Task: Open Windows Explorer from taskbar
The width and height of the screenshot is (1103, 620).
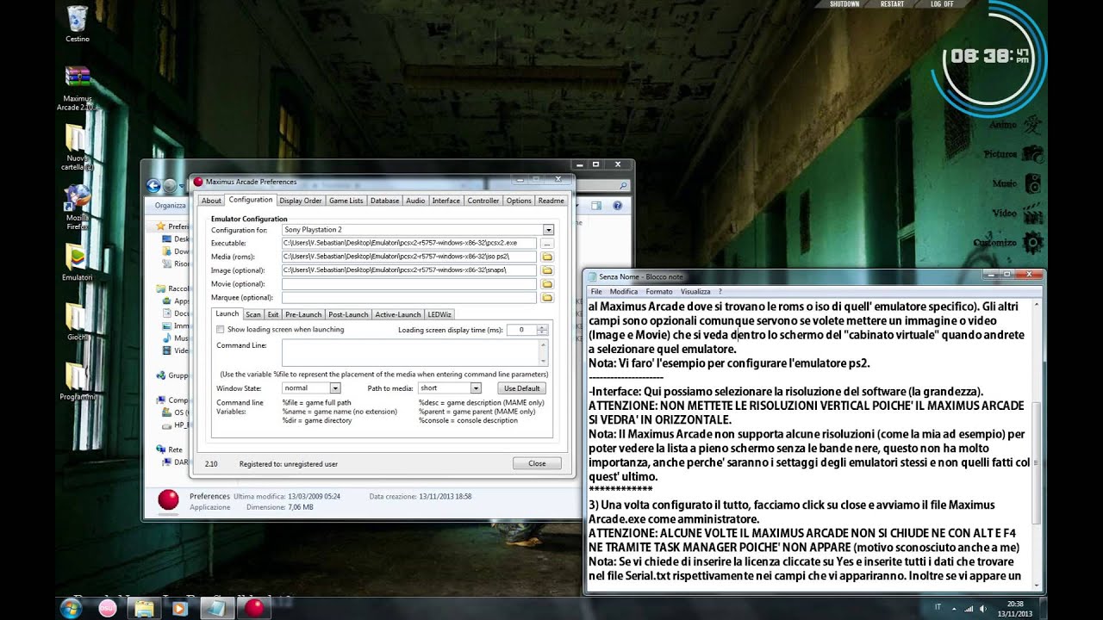Action: click(143, 608)
